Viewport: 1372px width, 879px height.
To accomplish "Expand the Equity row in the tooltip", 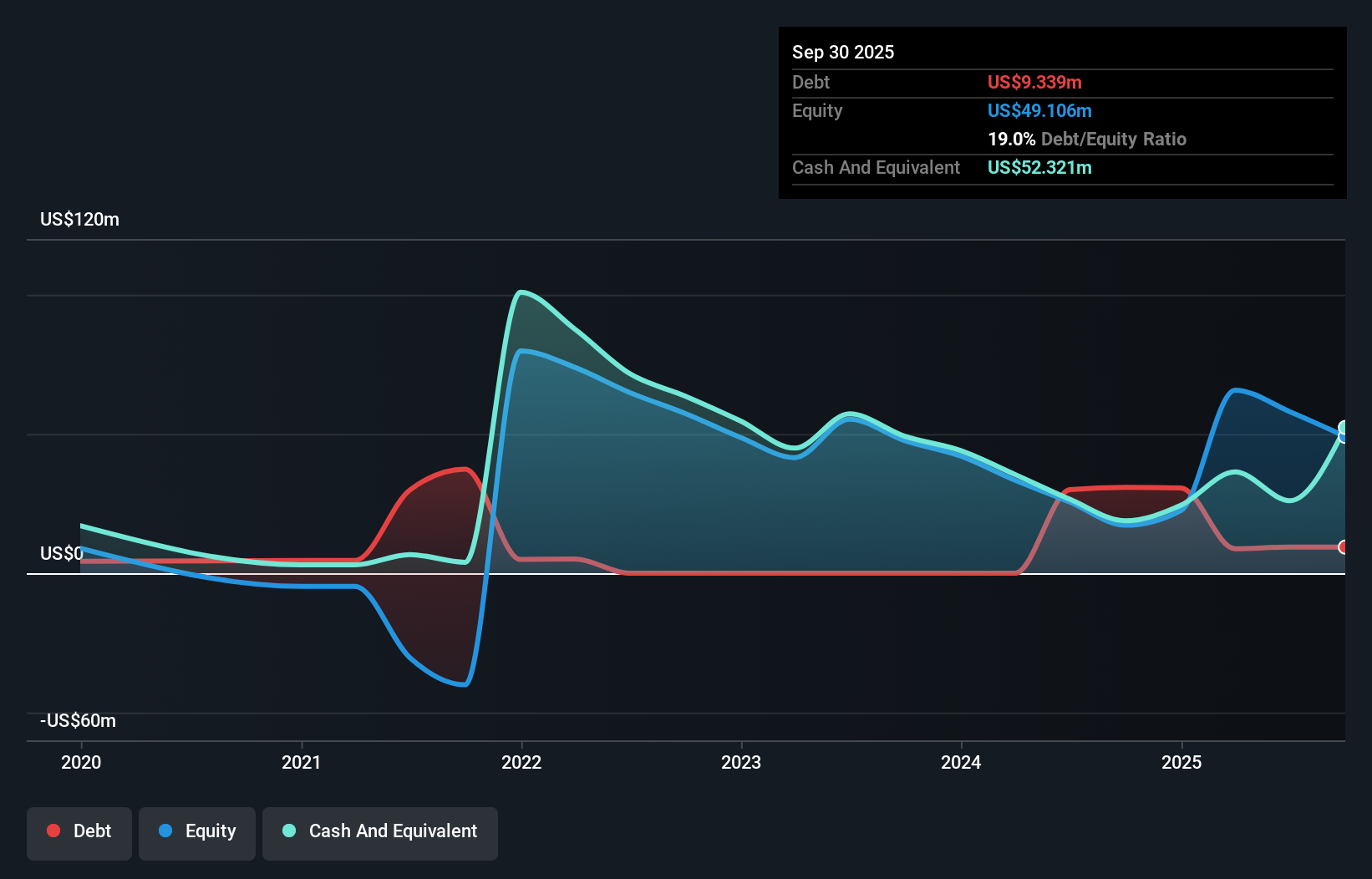I will [817, 110].
